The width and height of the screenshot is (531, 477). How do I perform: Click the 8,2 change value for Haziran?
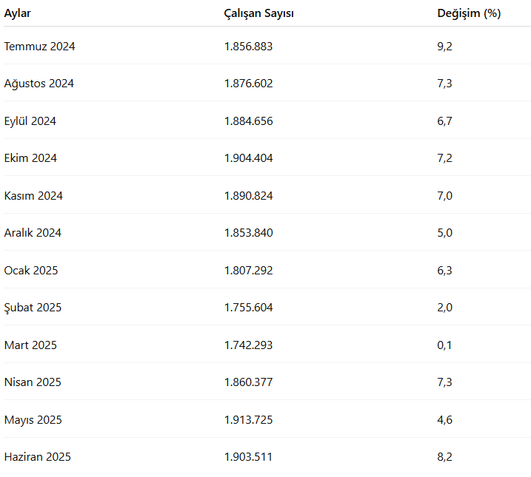point(444,457)
